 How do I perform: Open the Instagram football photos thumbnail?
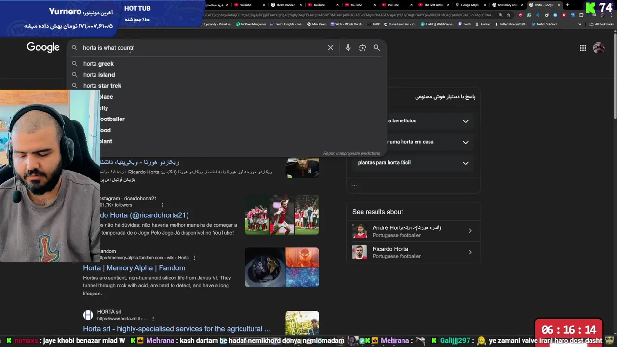pos(282,214)
